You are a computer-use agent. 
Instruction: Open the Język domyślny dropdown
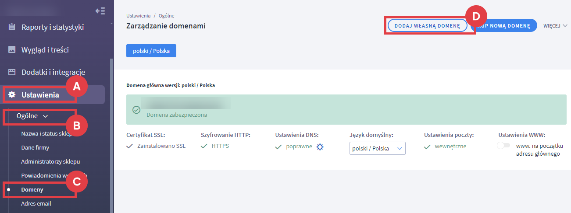pyautogui.click(x=378, y=148)
